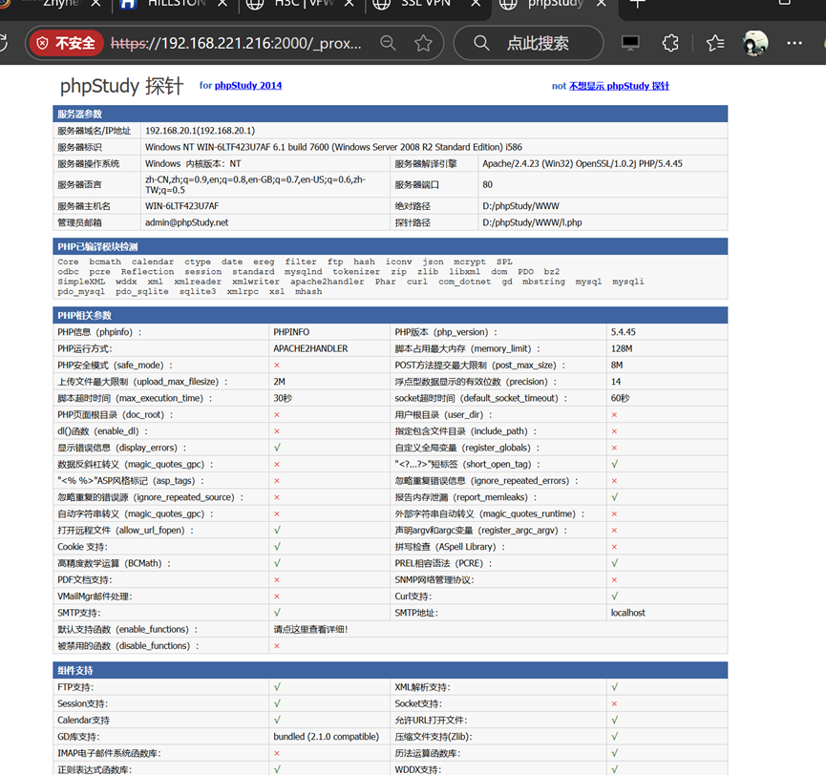Click the pdo_mysql module name
Screen dimensions: 826x775
point(81,292)
